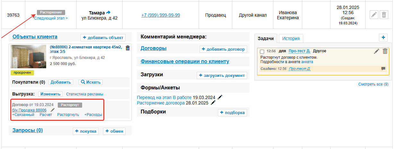
Task: Open the 'Про-тест Д.' assignee dropdown in task header
Action: coord(299,51)
